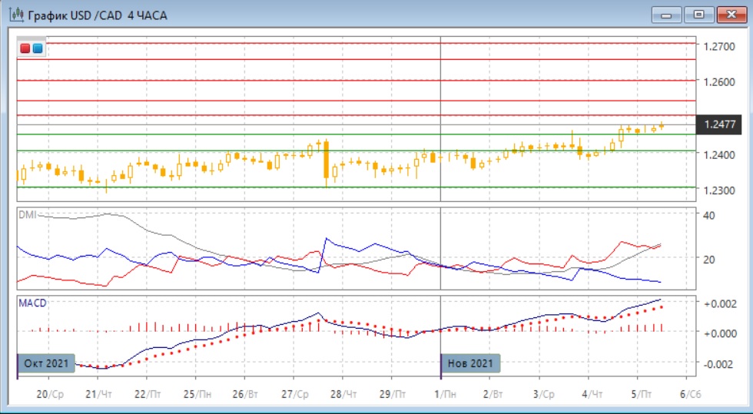Select the DMI indicator label

(x=27, y=214)
